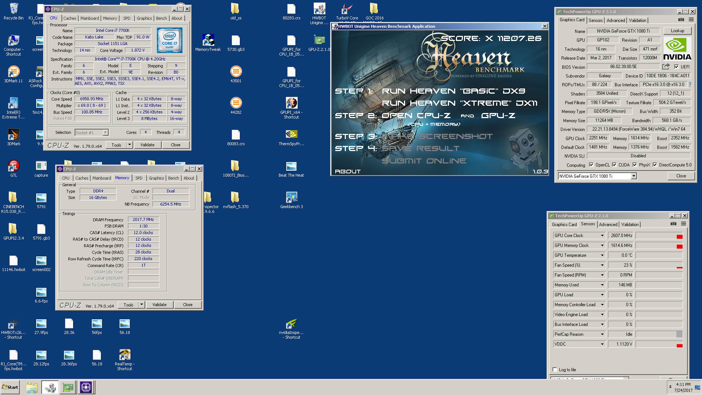The image size is (702, 395).
Task: Click the About link in Heaven Benchmark
Action: pyautogui.click(x=348, y=171)
